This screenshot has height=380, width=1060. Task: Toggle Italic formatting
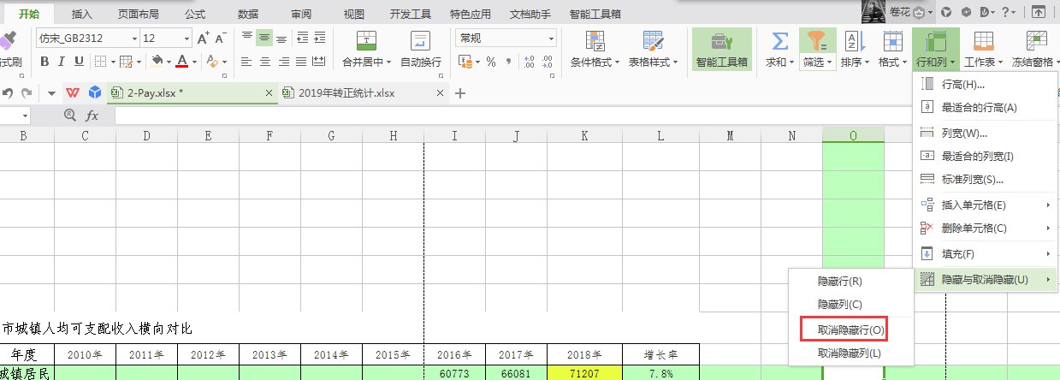coord(62,61)
